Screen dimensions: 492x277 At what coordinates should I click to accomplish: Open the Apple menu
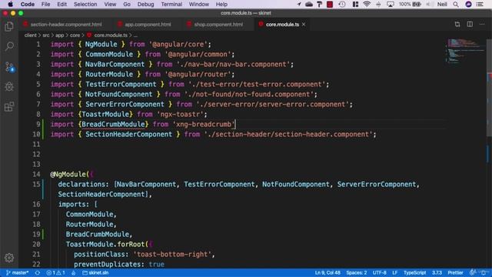(10, 4)
